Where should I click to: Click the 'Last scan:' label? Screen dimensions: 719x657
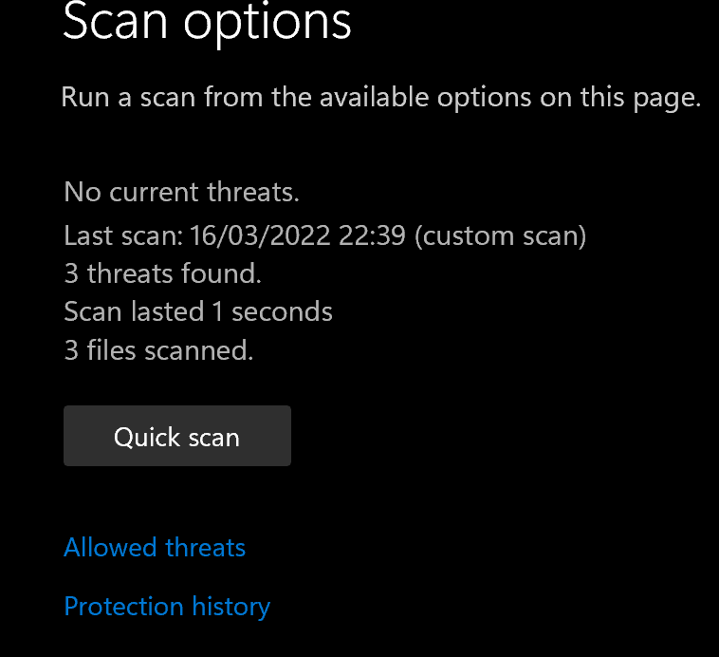[x=122, y=235]
